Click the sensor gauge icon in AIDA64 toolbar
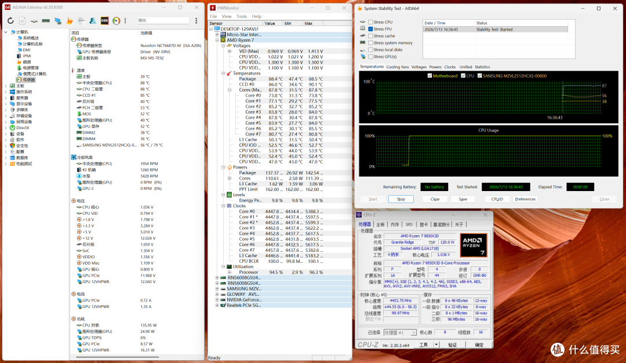This screenshot has height=363, width=626. (116, 21)
